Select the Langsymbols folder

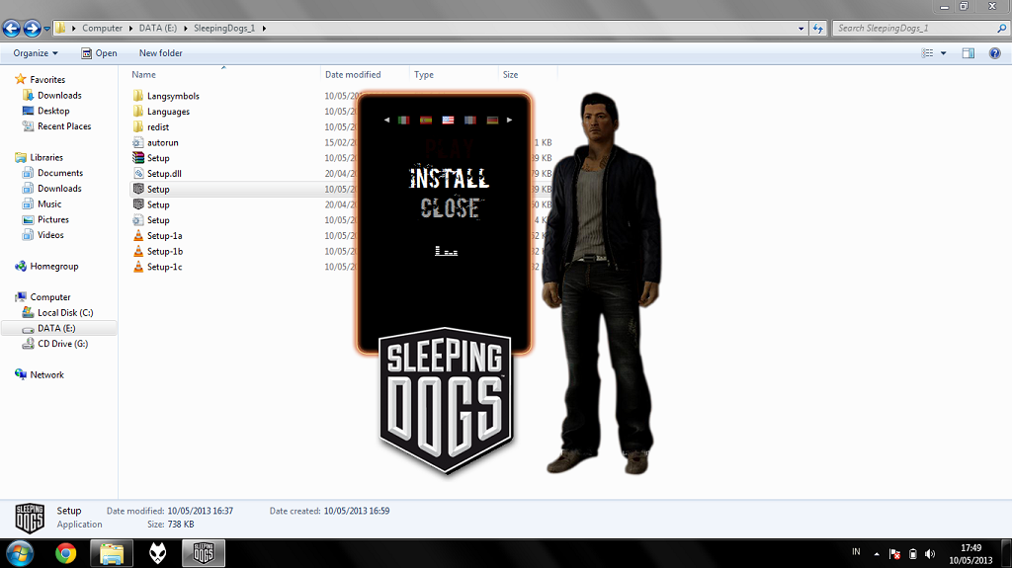(x=173, y=96)
